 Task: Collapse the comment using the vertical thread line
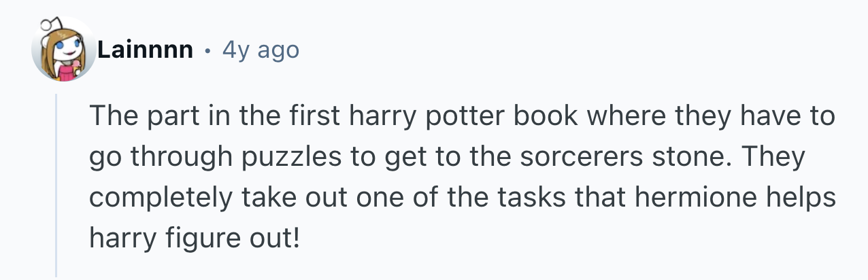[x=56, y=185]
